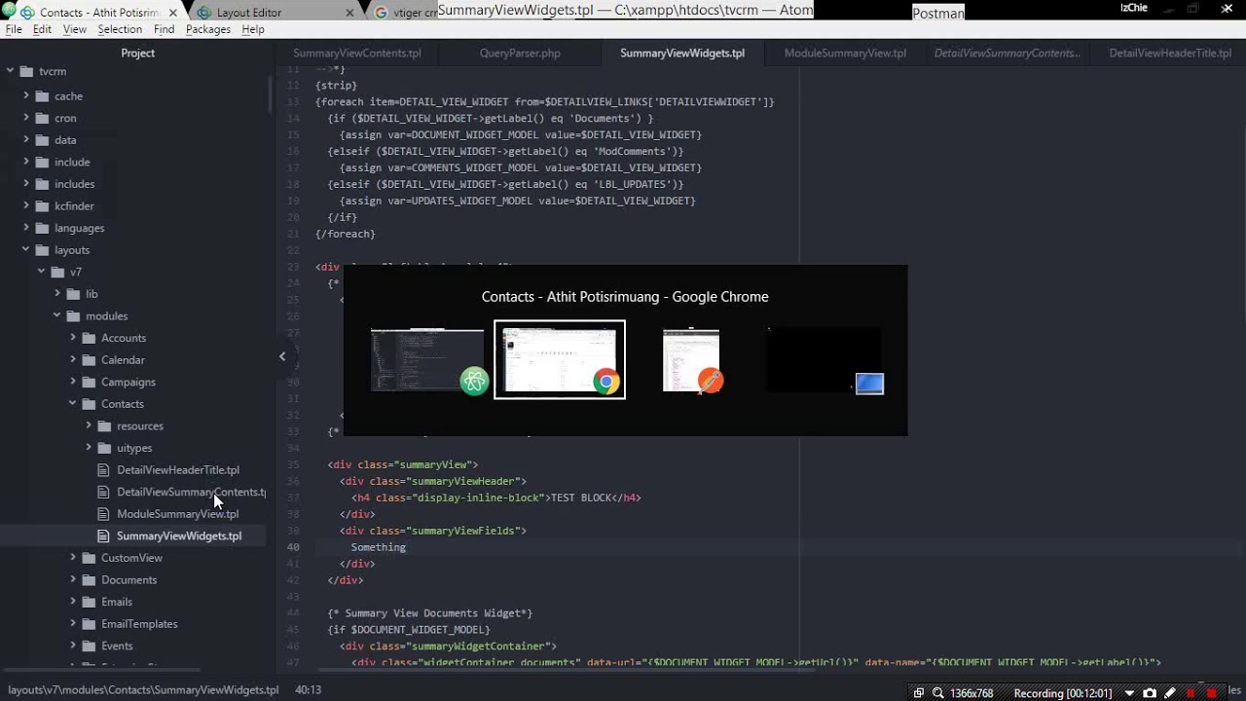1246x701 pixels.
Task: Expand the cache folder
Action: 26,95
